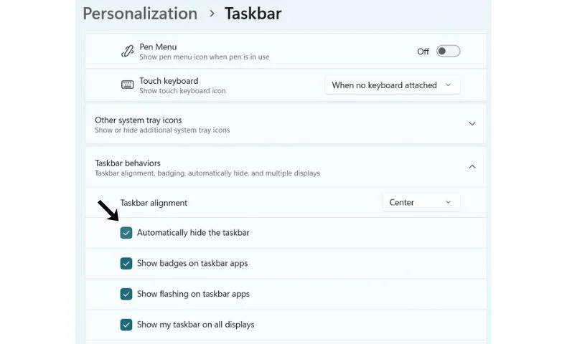Expand Other system tray icons chevron
Viewport: 567px width, 344px height.
tap(472, 123)
